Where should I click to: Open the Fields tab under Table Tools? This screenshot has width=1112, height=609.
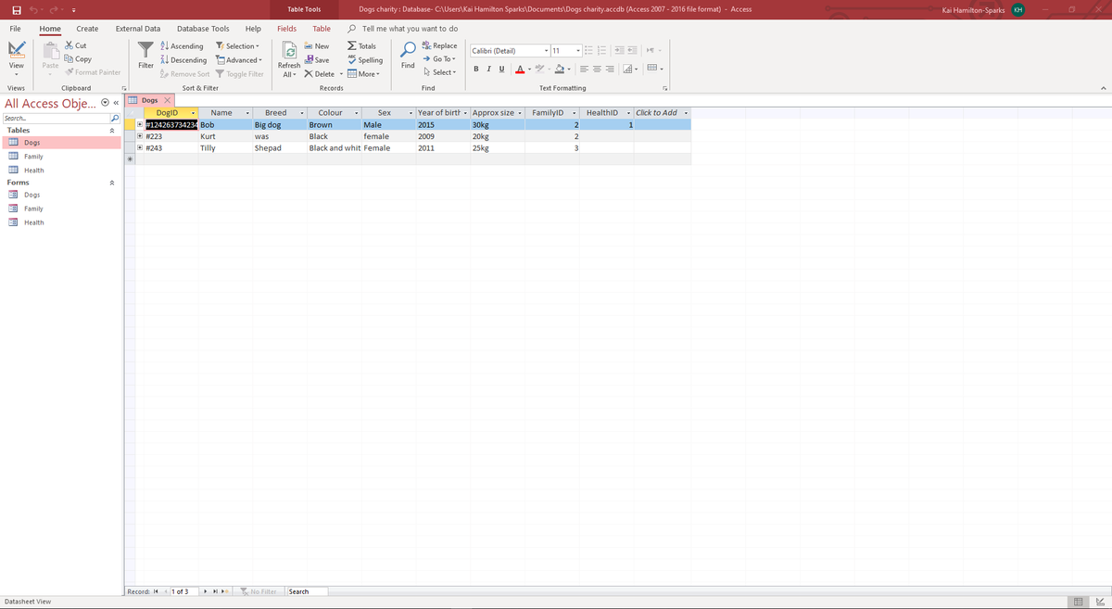[x=287, y=29]
